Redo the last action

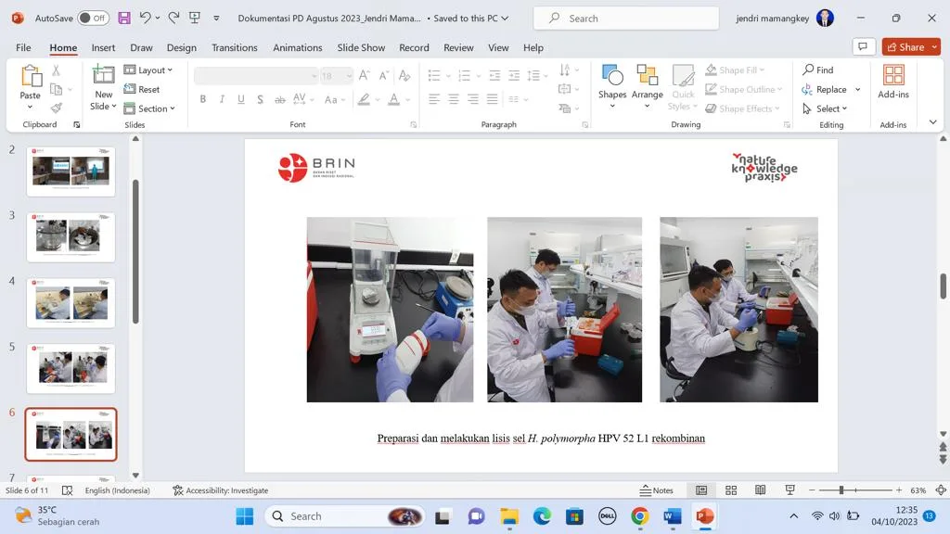coord(173,18)
